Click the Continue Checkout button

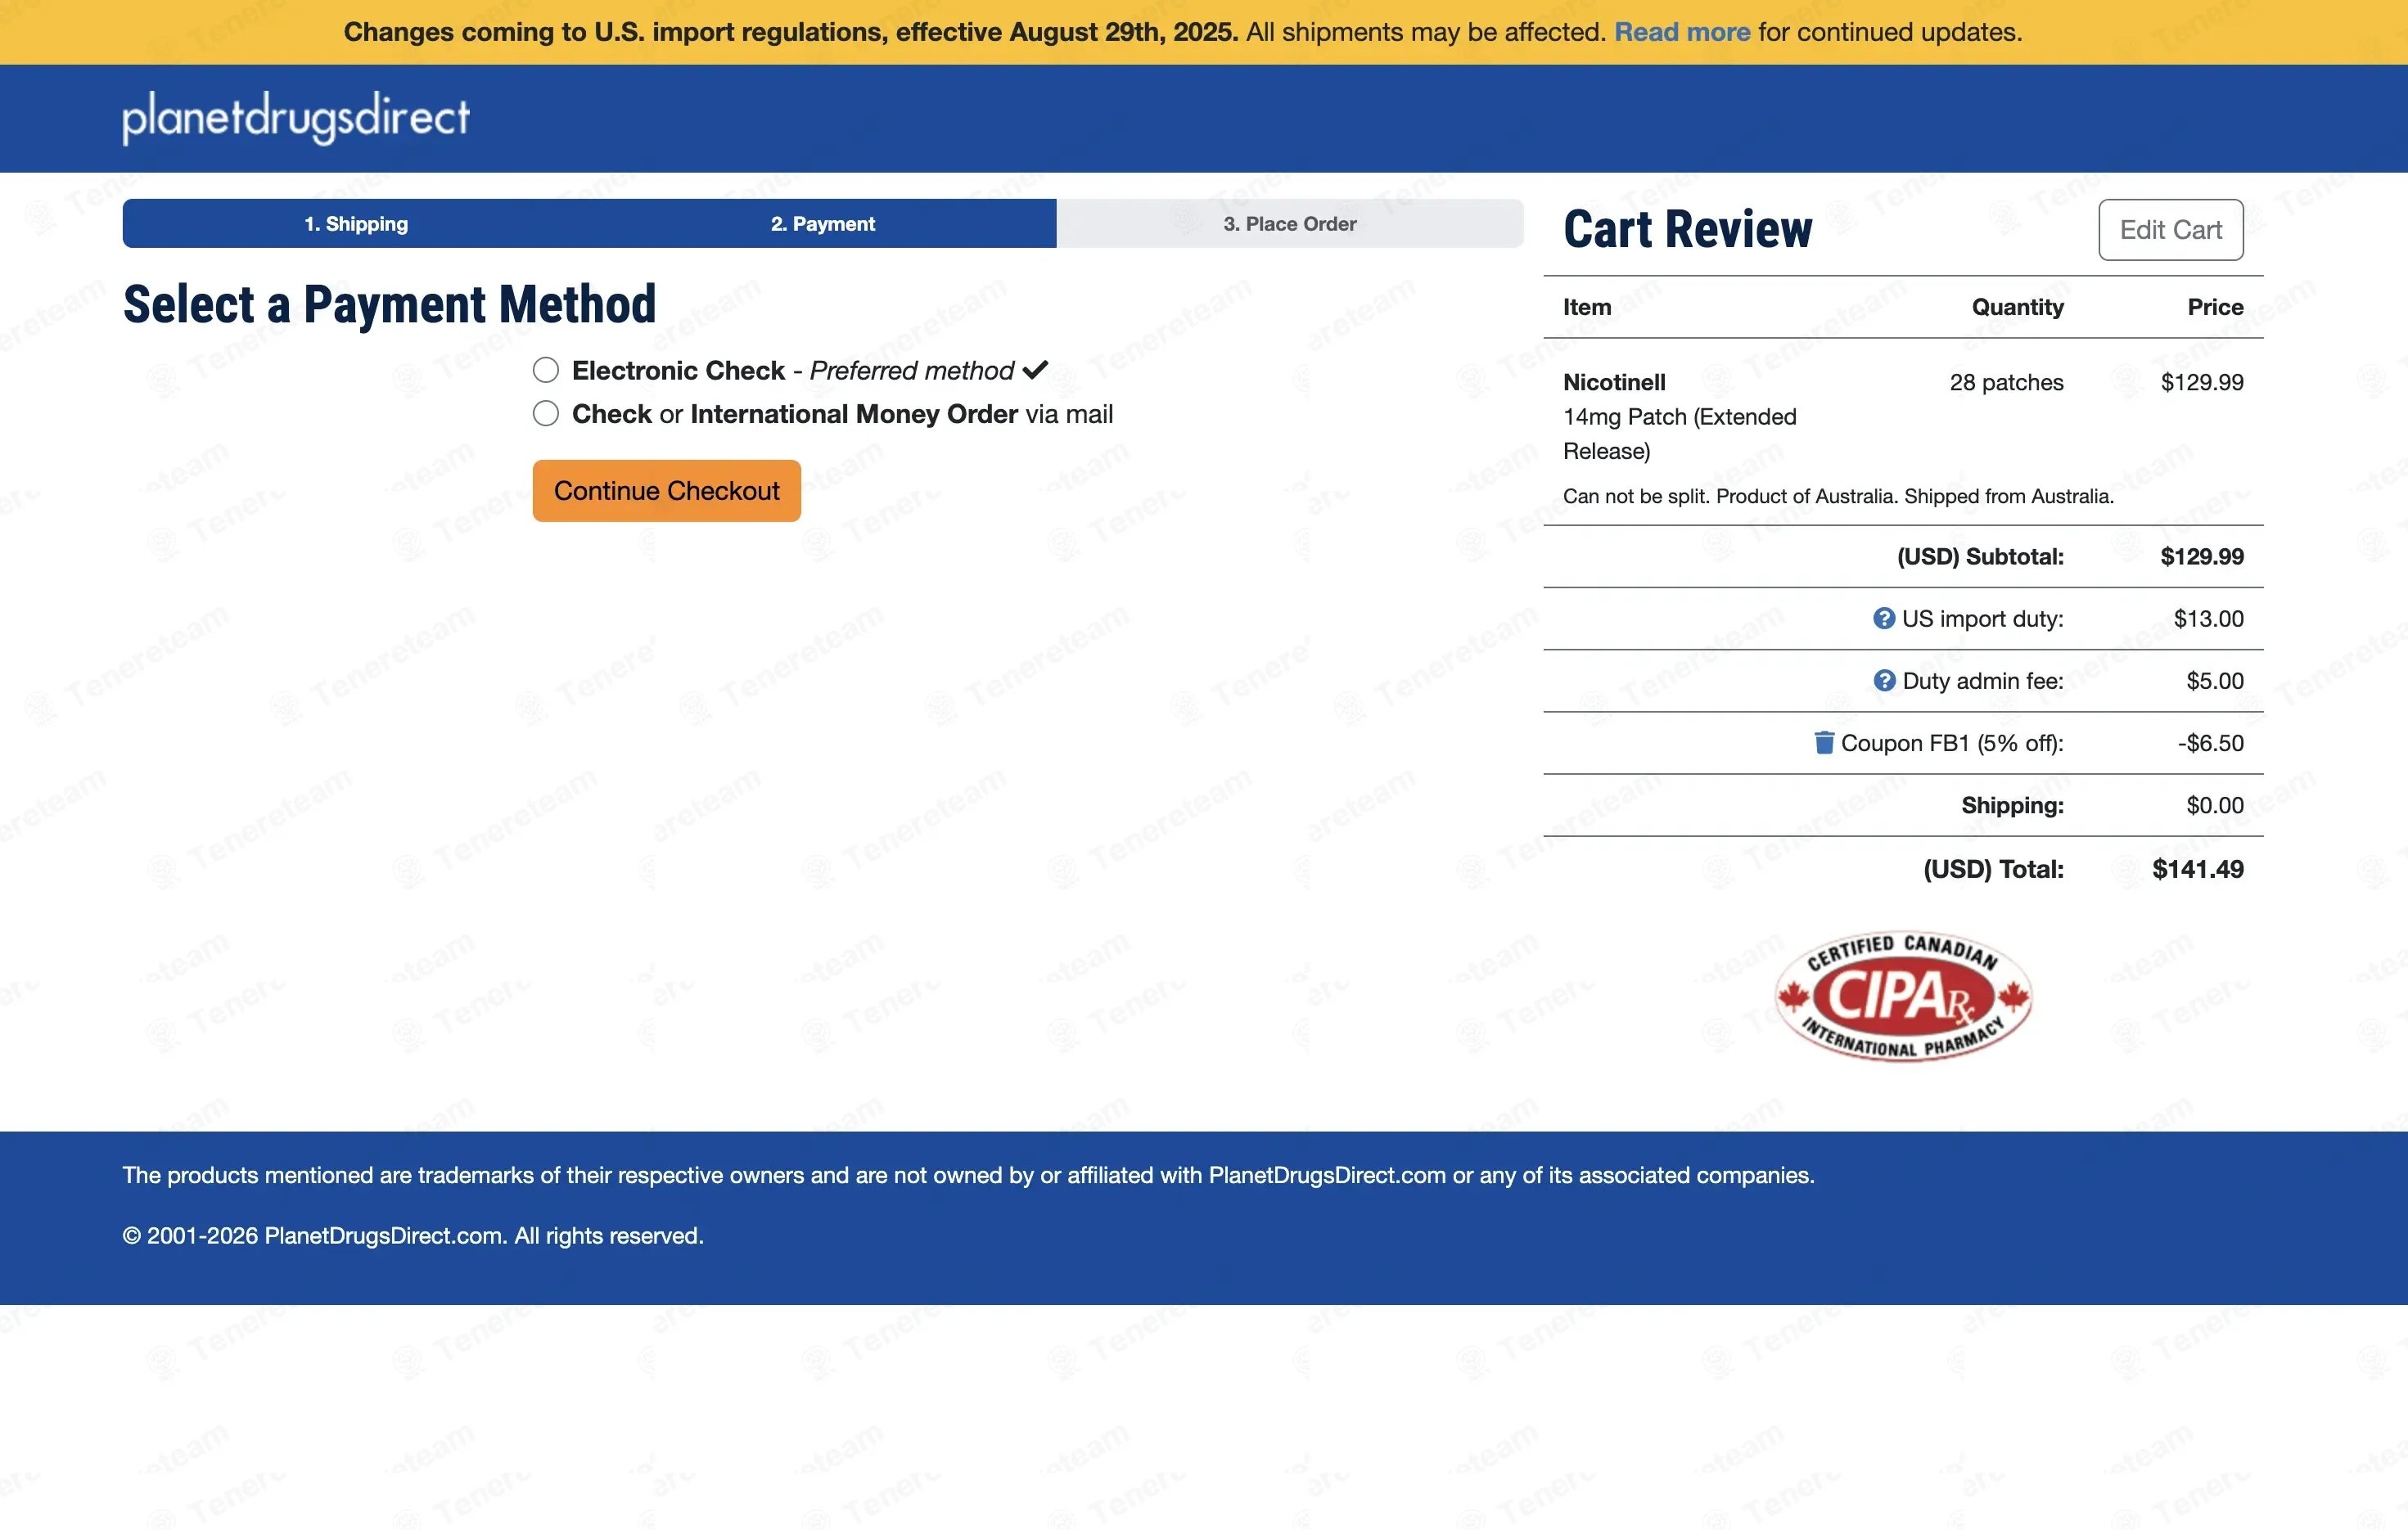pyautogui.click(x=667, y=491)
